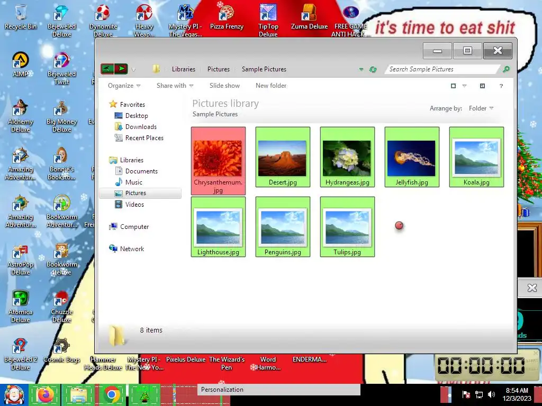
Task: Toggle the preview pane button
Action: pos(483,86)
